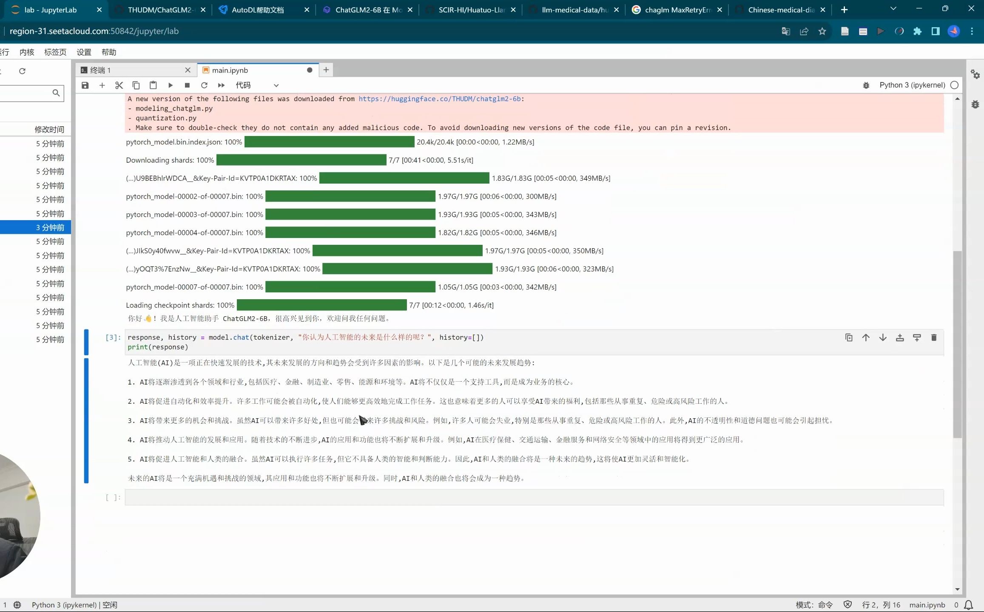Viewport: 984px width, 612px height.
Task: Duplicate the active cell with copy icon
Action: click(849, 337)
